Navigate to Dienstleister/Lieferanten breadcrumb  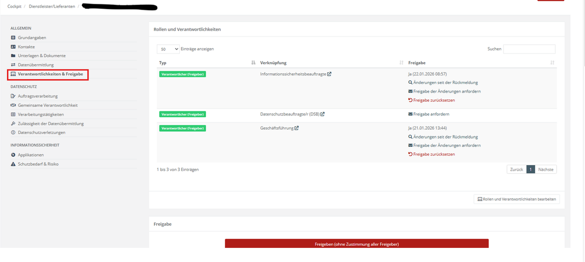[52, 6]
